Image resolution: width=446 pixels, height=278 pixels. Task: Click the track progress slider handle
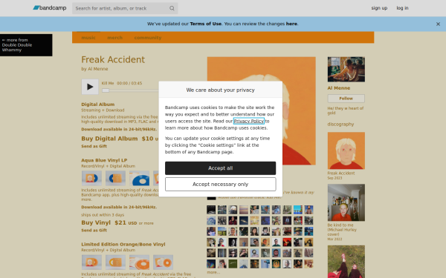click(x=106, y=90)
